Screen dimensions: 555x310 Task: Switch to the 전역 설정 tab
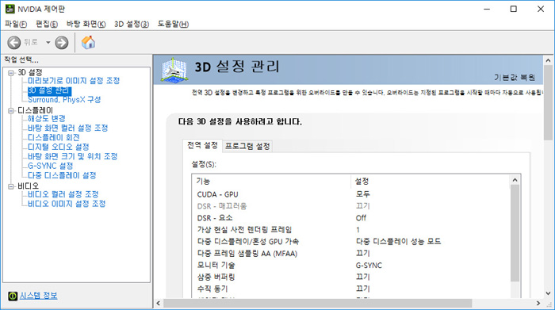coord(202,145)
